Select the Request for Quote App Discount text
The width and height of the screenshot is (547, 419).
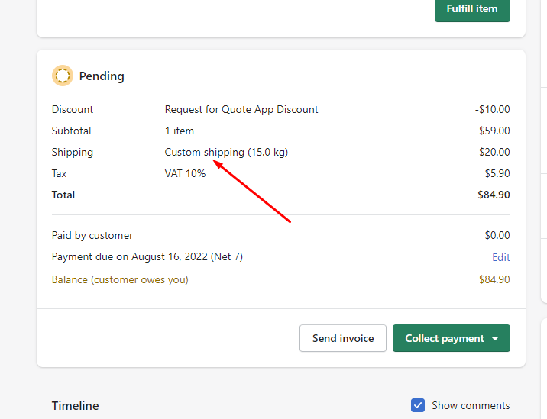point(241,109)
